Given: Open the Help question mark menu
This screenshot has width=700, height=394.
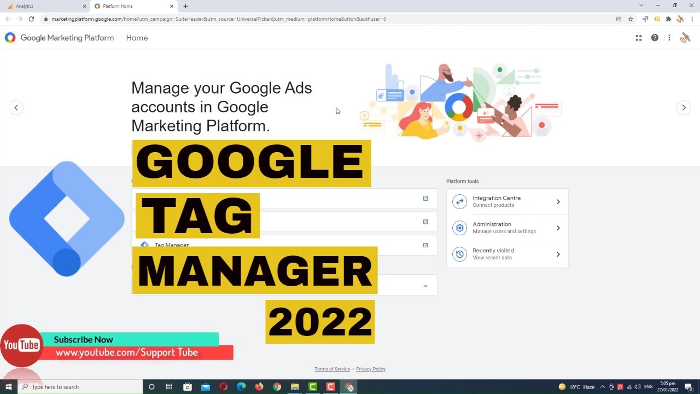Looking at the screenshot, I should tap(655, 38).
